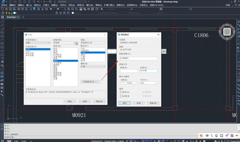Screen dimensions: 240x142
Task: Enable the 前导 leading zero checkbox
Action: coord(121,92)
